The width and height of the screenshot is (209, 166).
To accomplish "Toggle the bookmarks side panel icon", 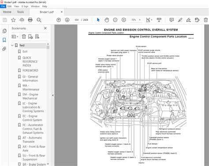I will pyautogui.click(x=4, y=40).
